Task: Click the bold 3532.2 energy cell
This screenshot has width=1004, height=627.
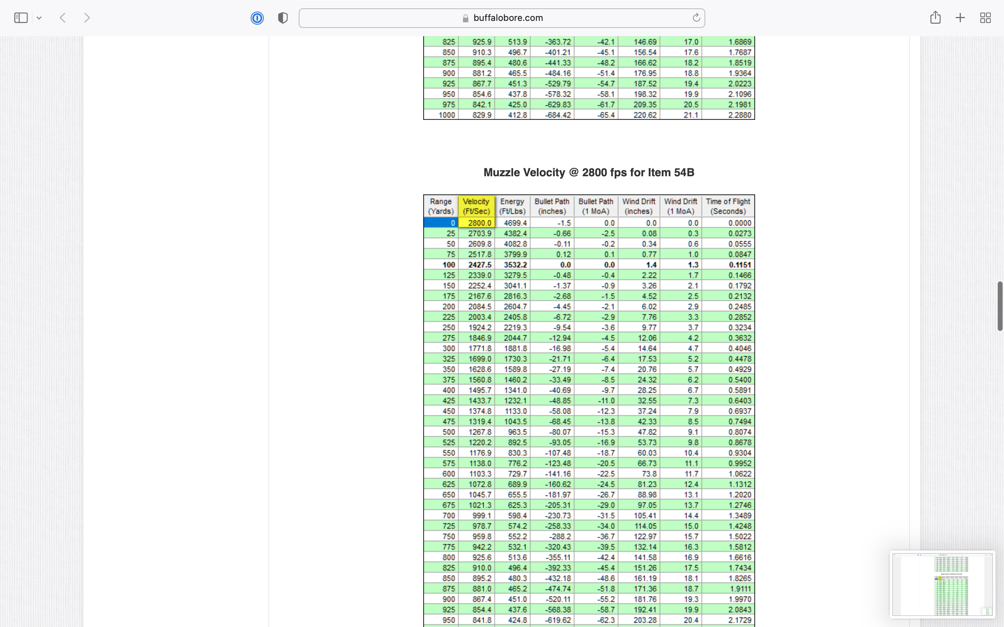Action: 512,265
